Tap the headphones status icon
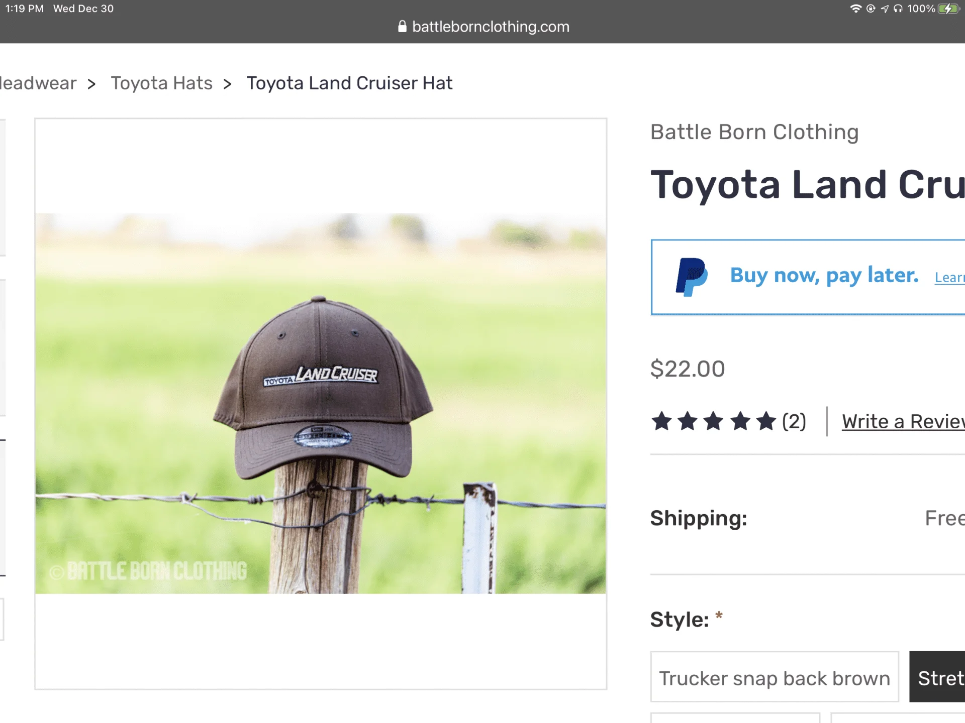The width and height of the screenshot is (965, 723). (x=898, y=9)
